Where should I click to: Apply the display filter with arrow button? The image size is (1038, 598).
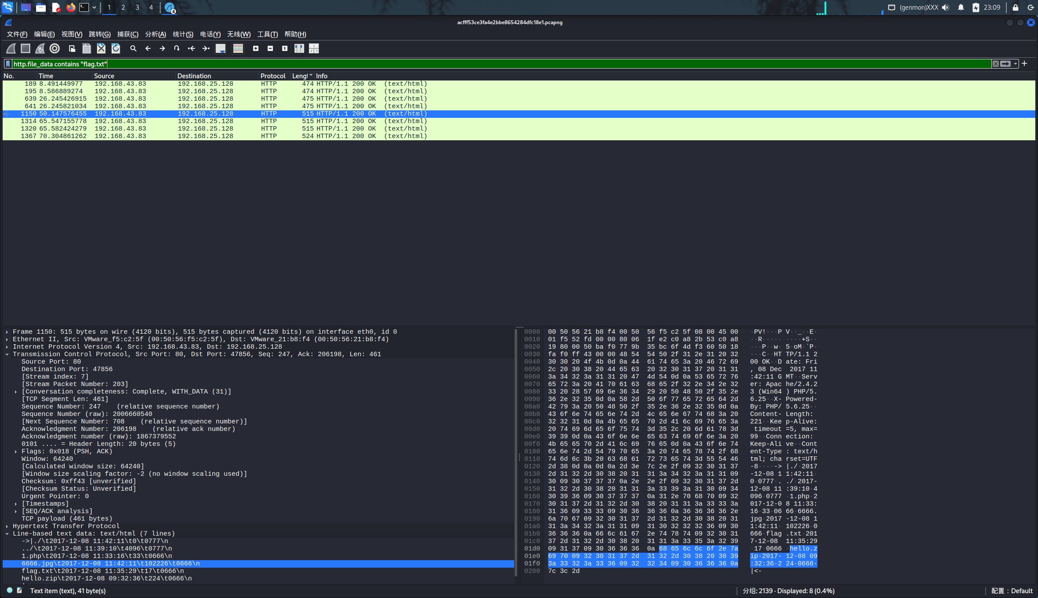point(1006,64)
